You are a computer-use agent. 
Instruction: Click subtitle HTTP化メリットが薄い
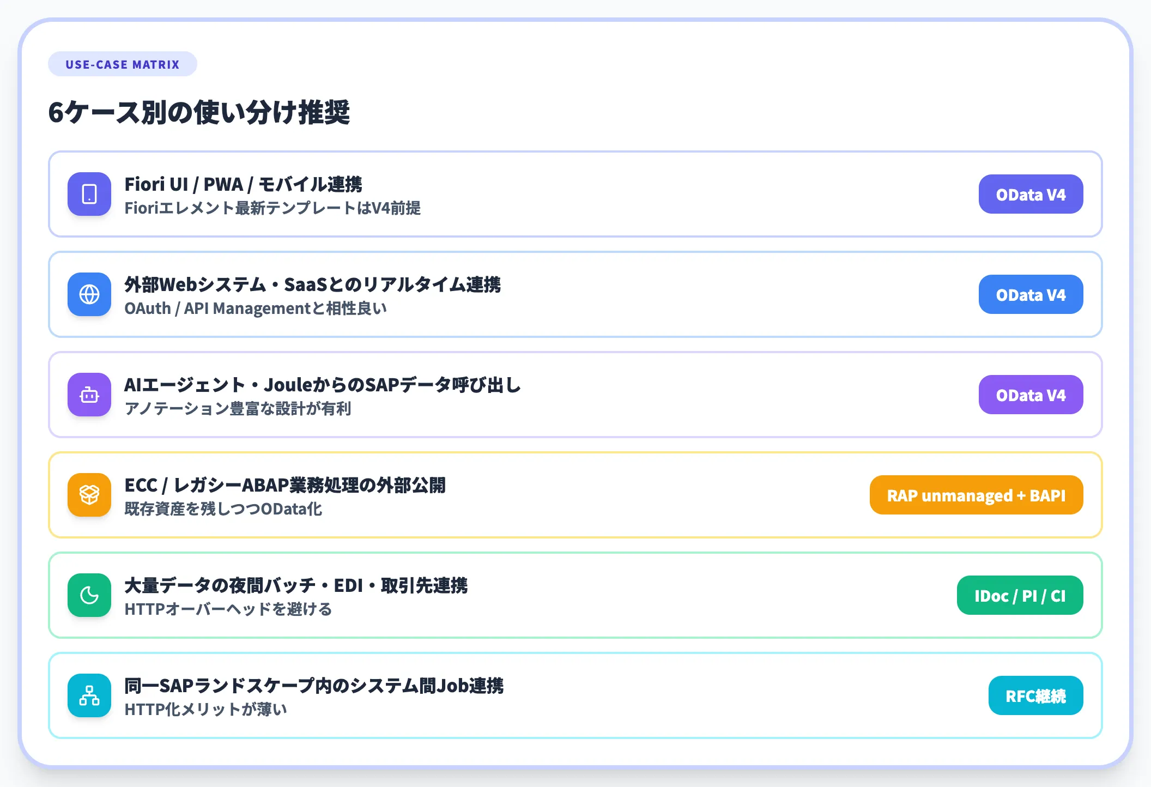[205, 710]
